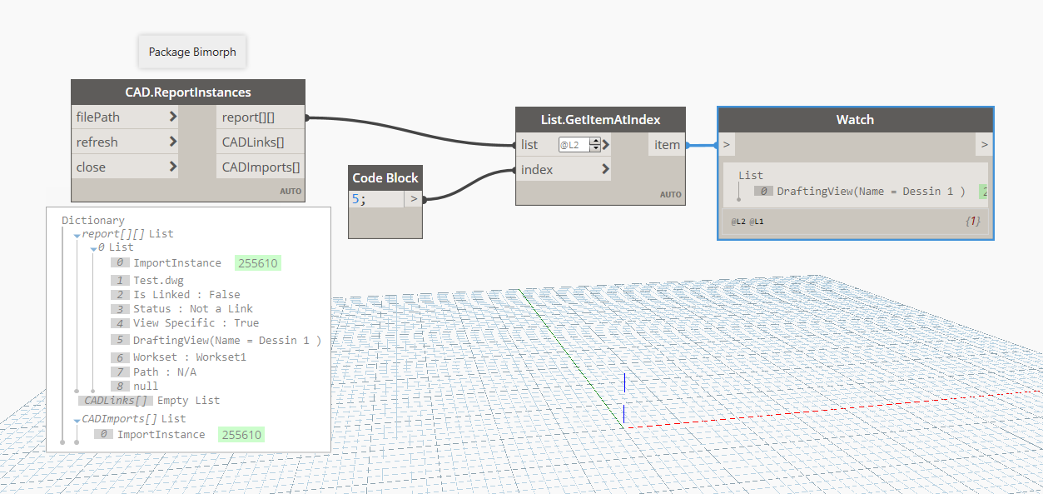Edit the Code Block value 5;
This screenshot has height=494, width=1043.
point(375,199)
